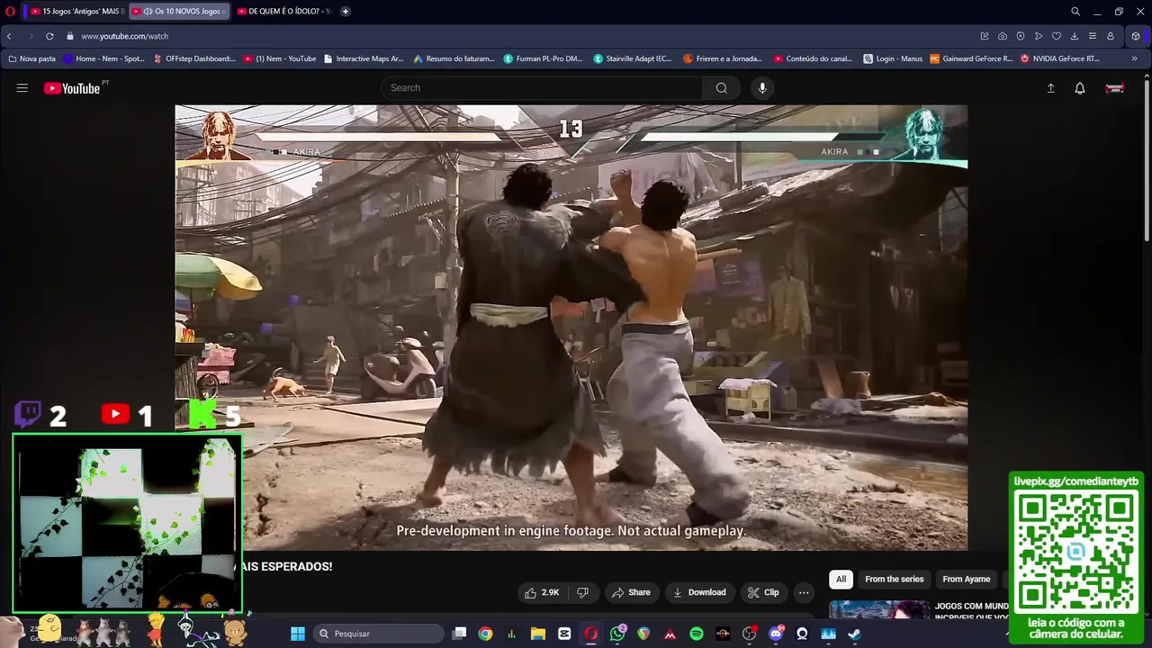Image resolution: width=1152 pixels, height=648 pixels.
Task: Open the Nova pasta bookmarks folder
Action: tap(31, 58)
